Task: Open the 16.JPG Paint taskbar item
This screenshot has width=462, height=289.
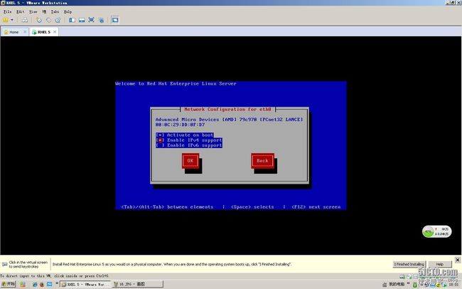Action: [137, 284]
